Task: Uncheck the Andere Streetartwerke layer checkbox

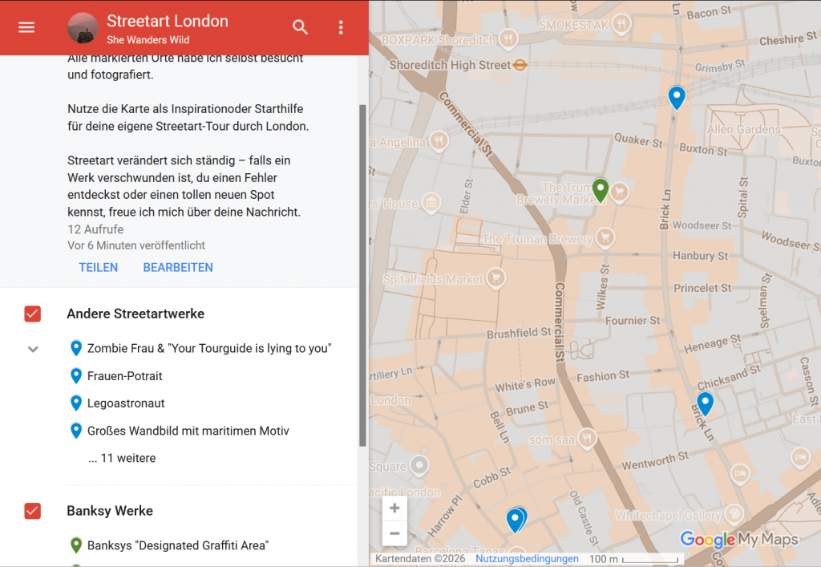Action: pyautogui.click(x=32, y=314)
